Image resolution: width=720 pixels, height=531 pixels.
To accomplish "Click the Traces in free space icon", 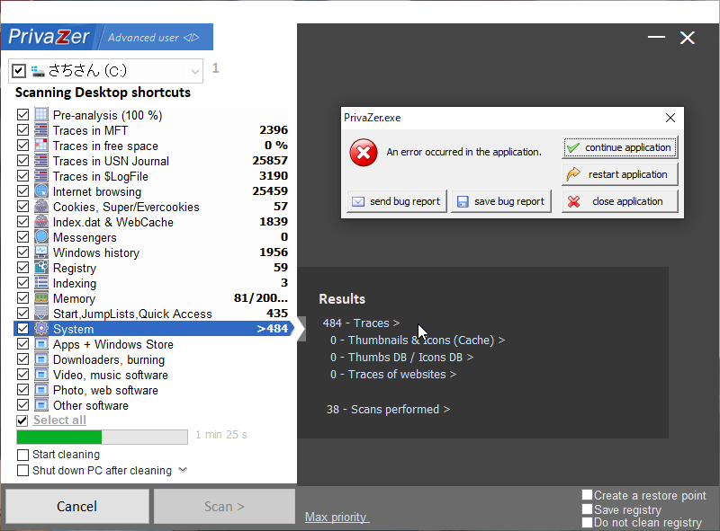I will [41, 145].
